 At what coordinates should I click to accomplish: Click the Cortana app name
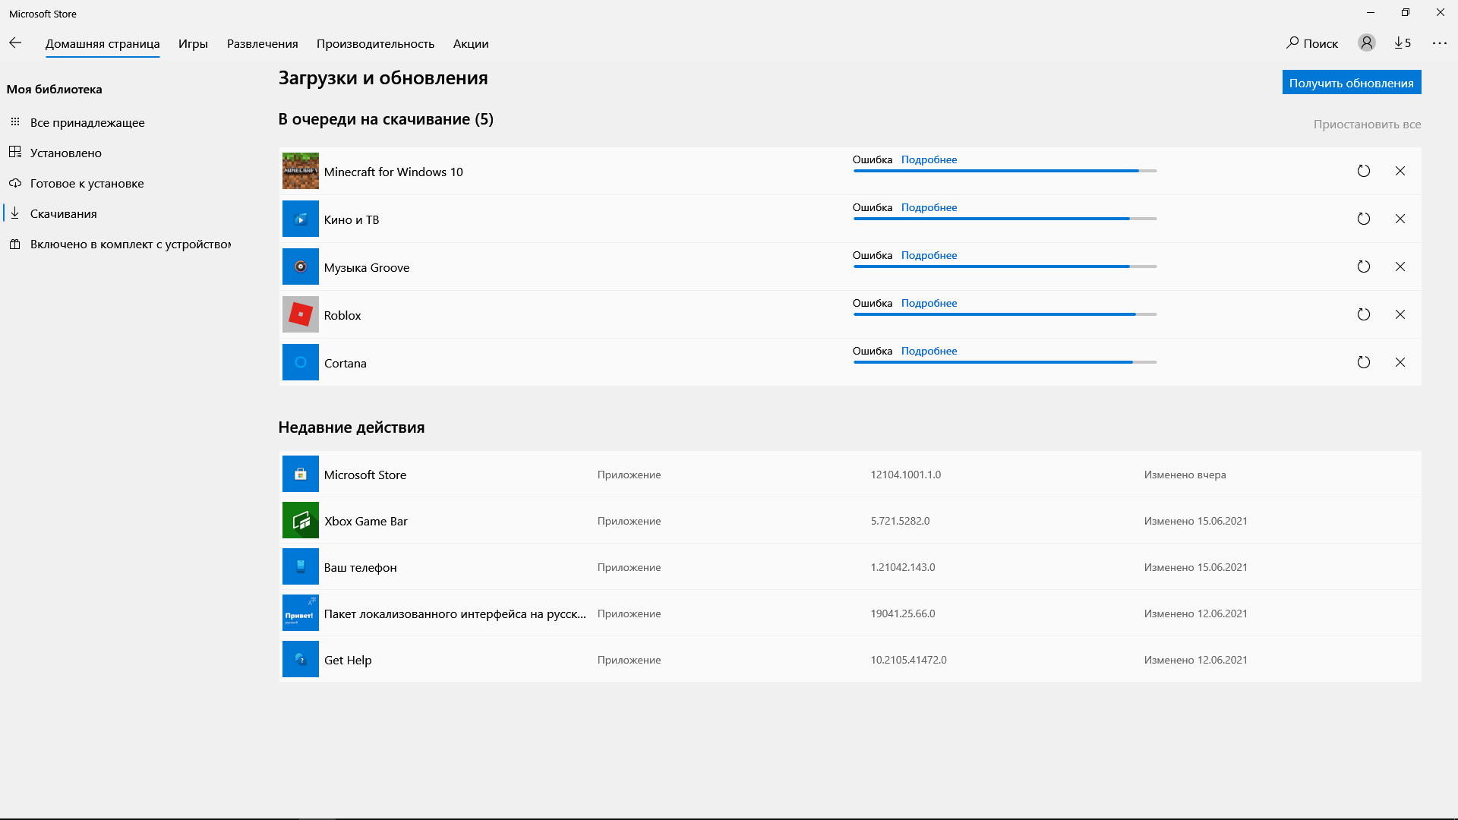coord(346,363)
